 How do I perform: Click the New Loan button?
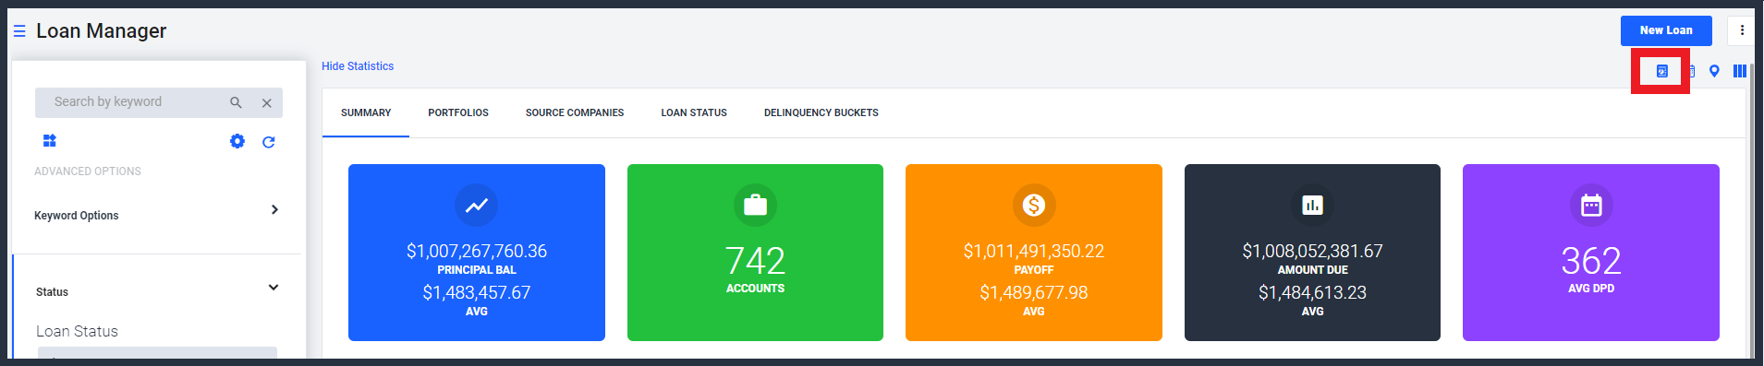[1666, 30]
